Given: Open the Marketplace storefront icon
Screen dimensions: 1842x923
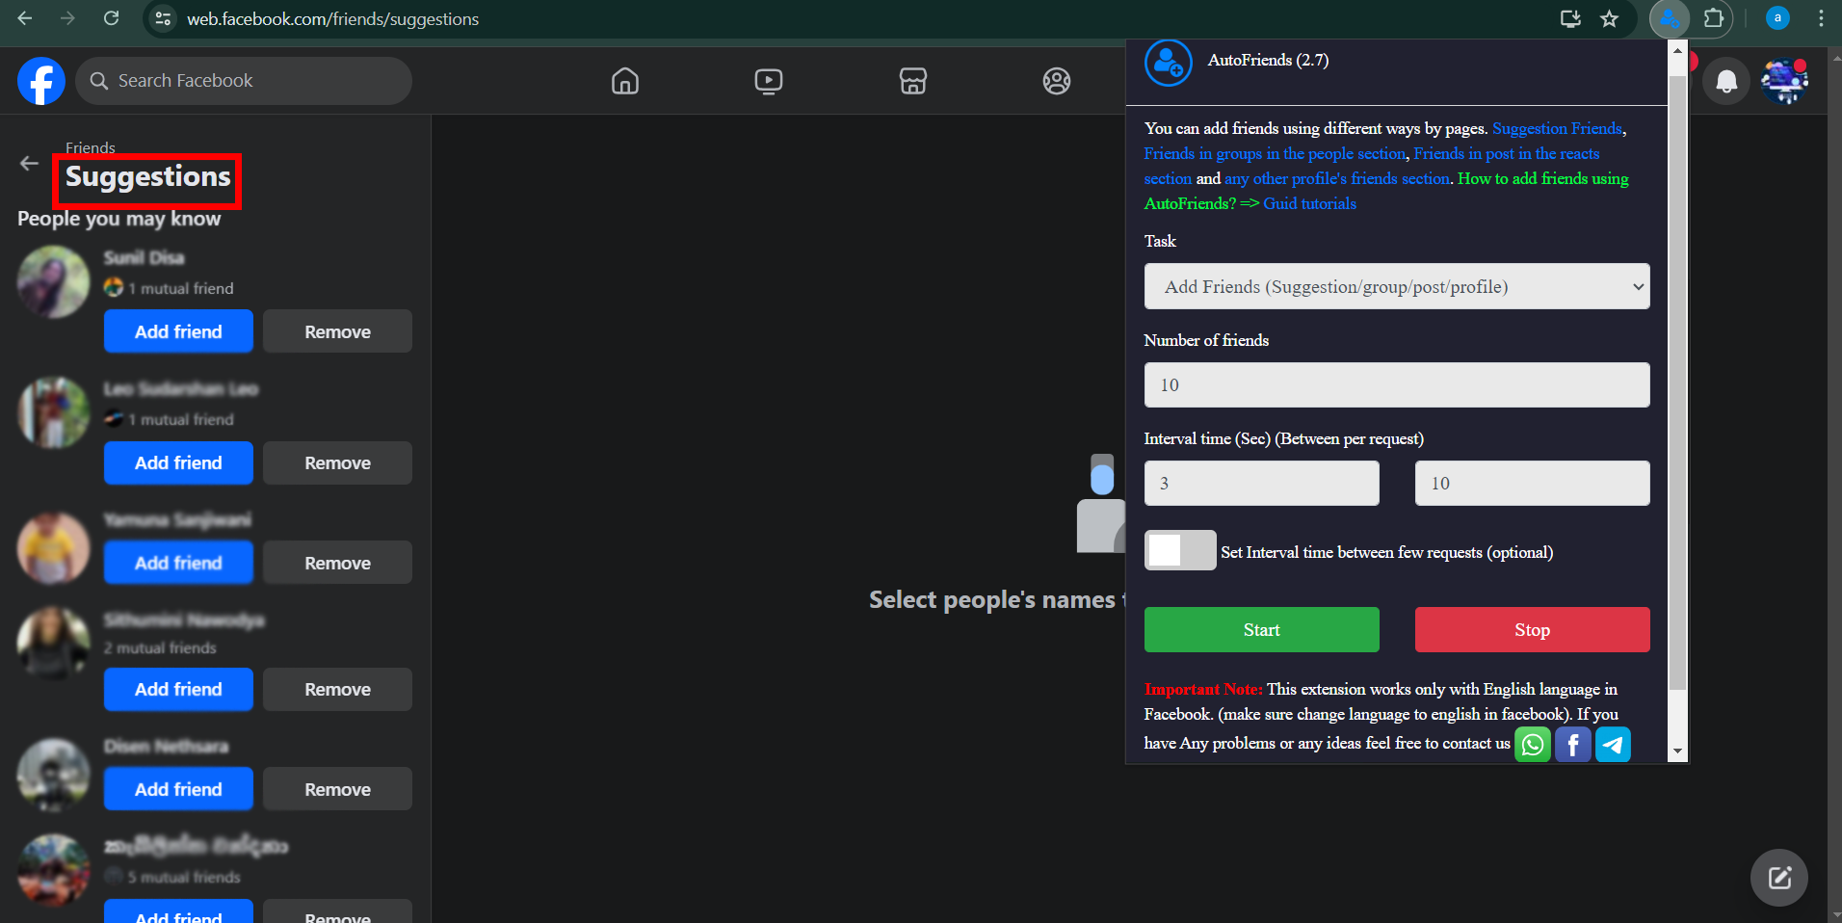Looking at the screenshot, I should tap(912, 81).
